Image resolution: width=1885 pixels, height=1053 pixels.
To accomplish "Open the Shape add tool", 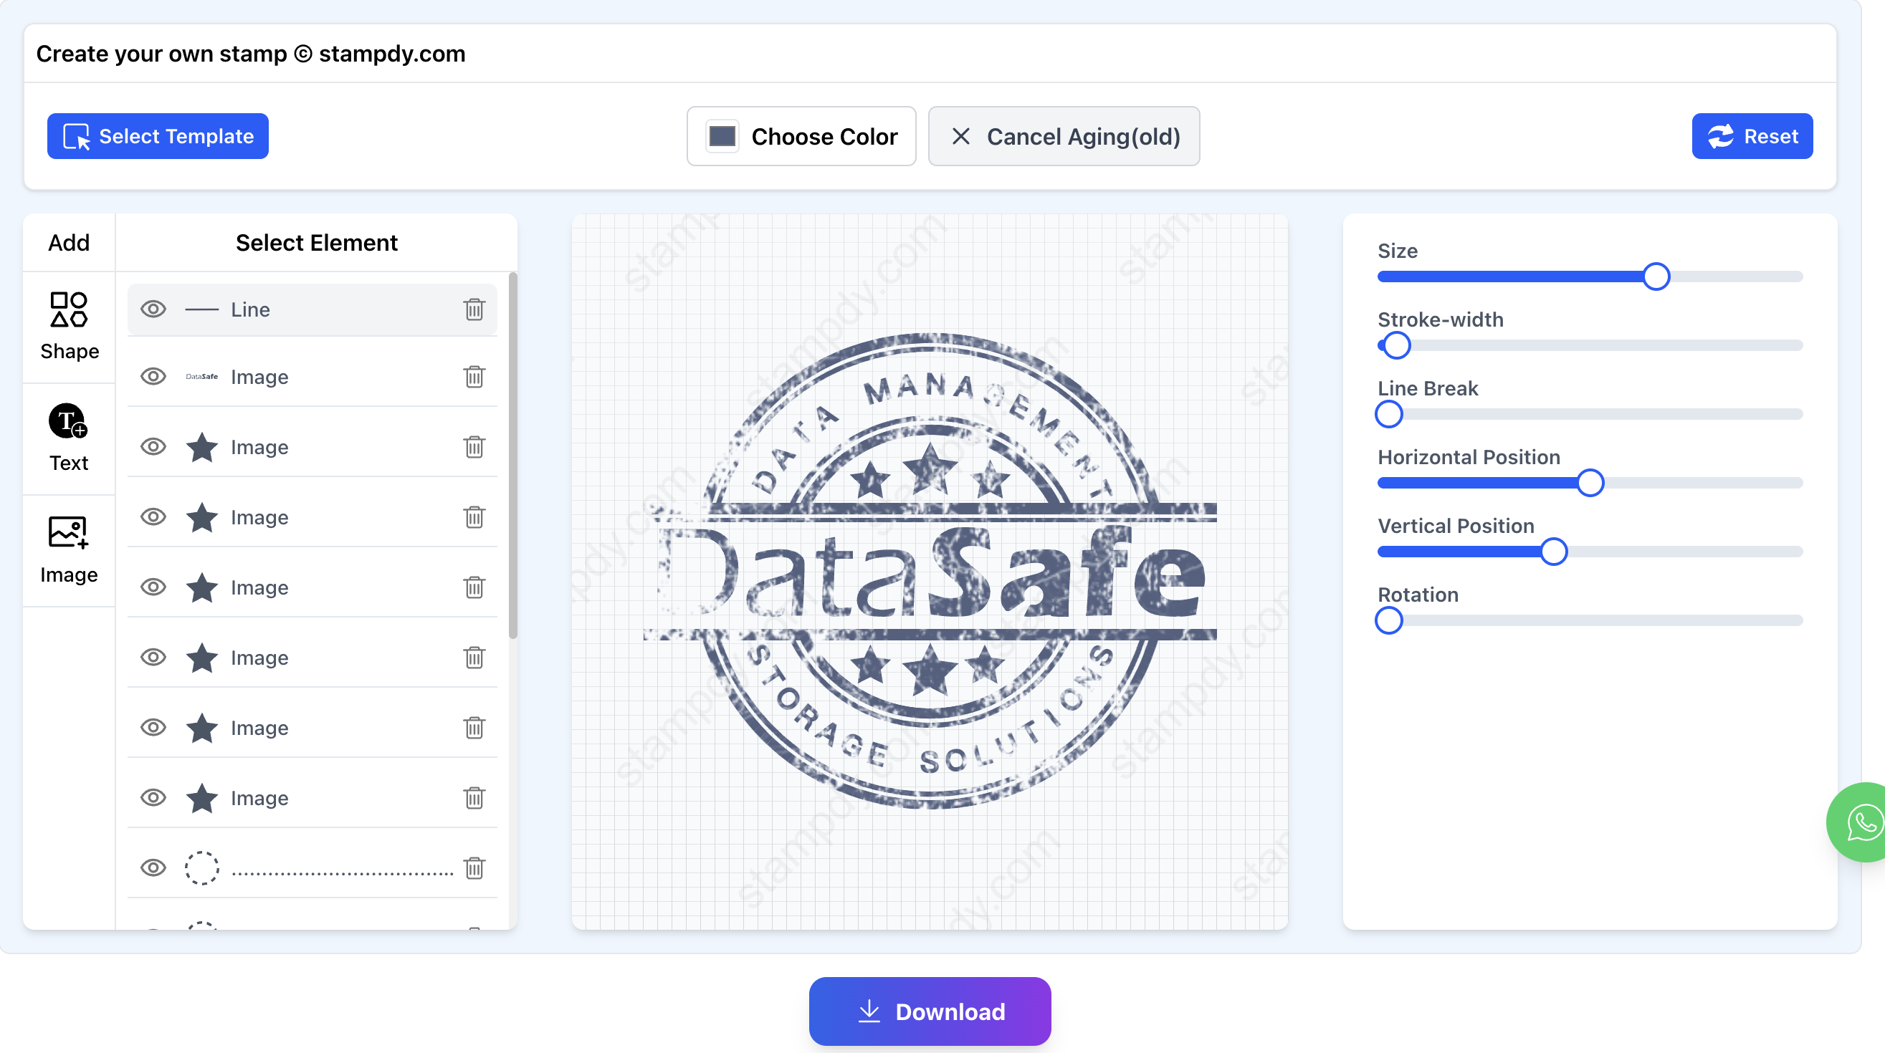I will click(x=69, y=327).
